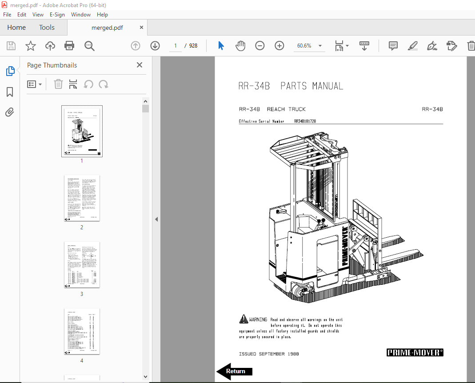
Task: Expand the thumbnail Options dropdown menu
Action: pos(35,84)
